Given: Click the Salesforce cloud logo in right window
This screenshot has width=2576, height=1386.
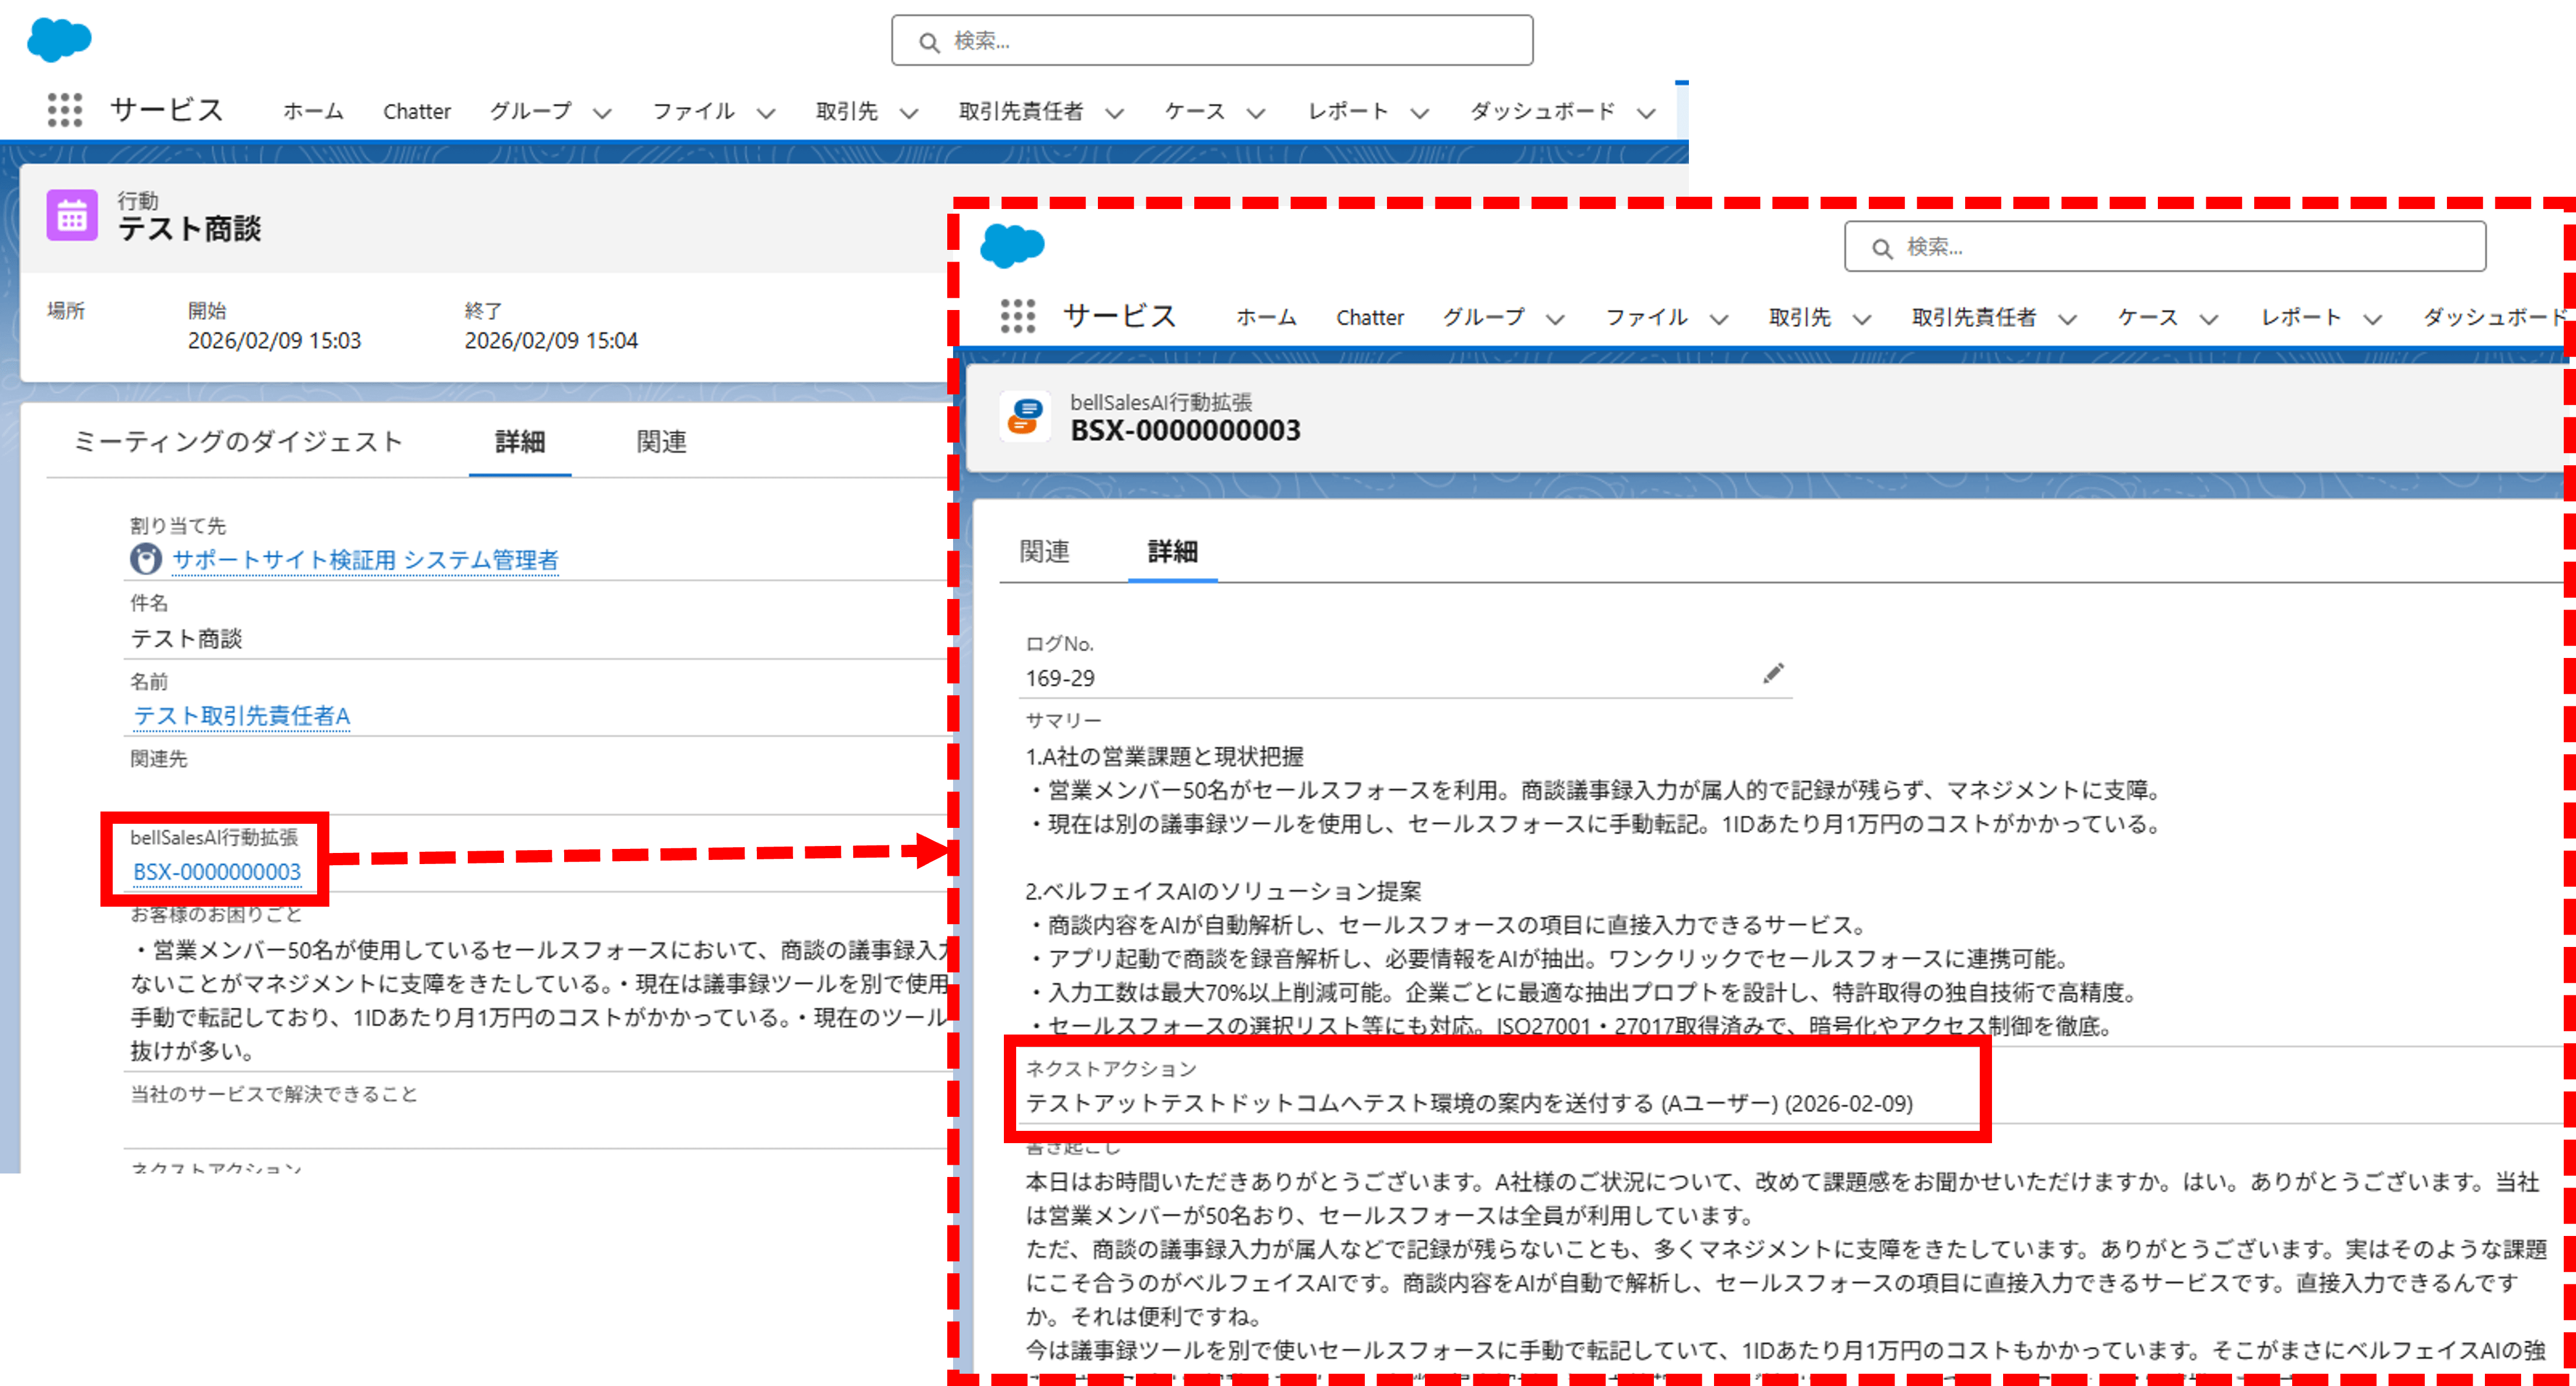Looking at the screenshot, I should [x=1012, y=246].
